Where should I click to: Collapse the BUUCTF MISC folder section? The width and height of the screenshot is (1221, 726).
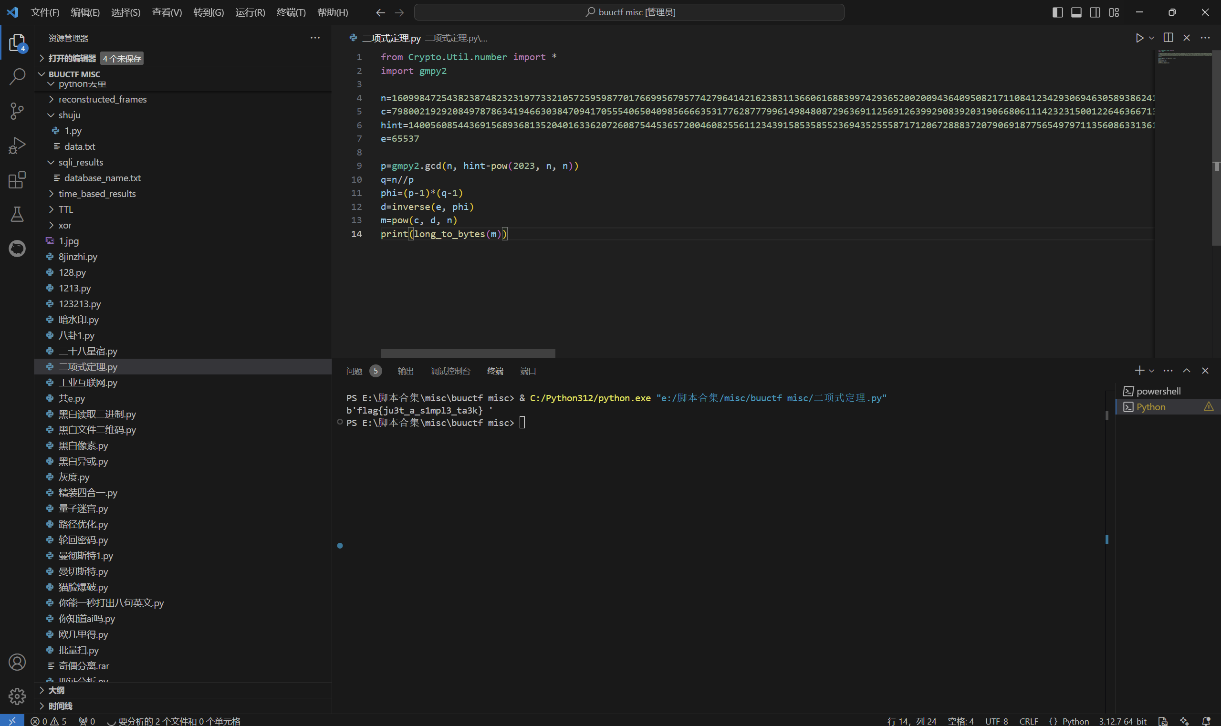[183, 74]
